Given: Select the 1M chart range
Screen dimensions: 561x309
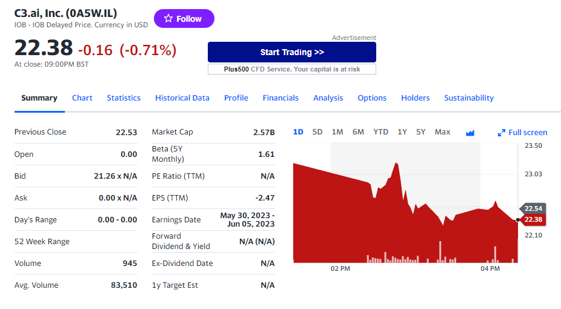Looking at the screenshot, I should click(x=337, y=132).
